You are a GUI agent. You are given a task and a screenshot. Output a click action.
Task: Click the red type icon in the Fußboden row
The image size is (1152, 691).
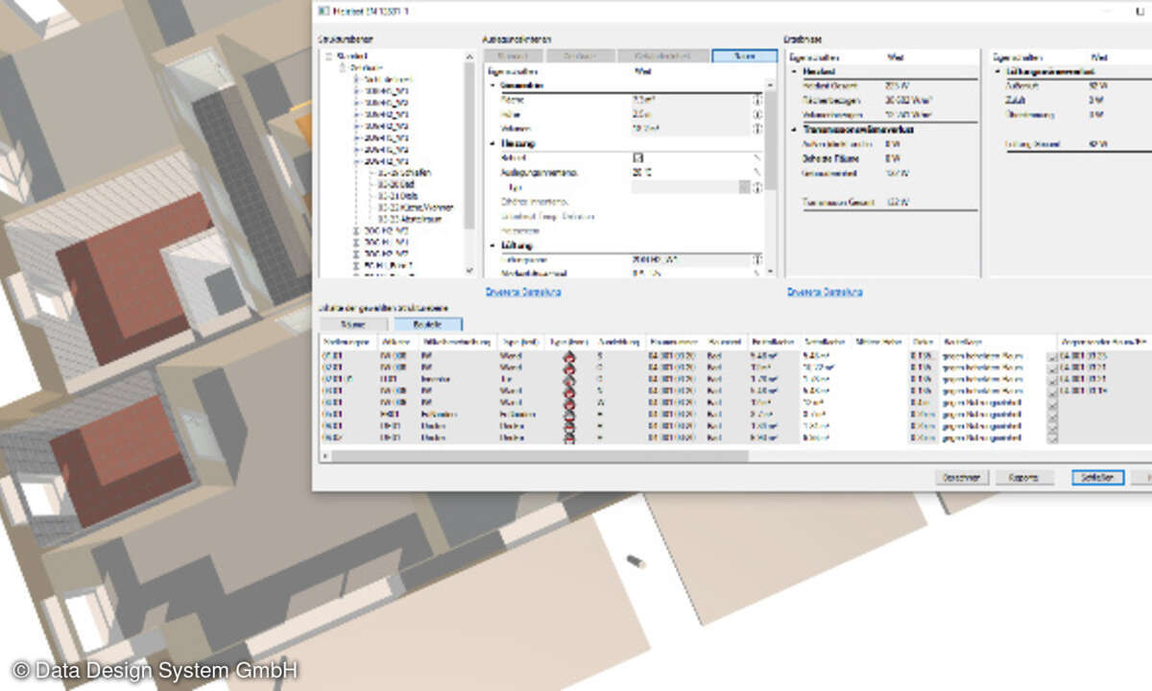click(x=568, y=414)
